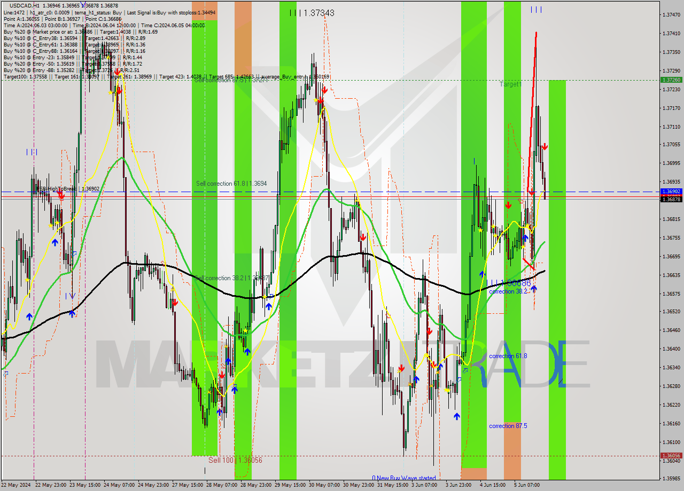Image resolution: width=684 pixels, height=491 pixels.
Task: Select the Sell correction 61.8 | 1.3694 label
Action: point(231,184)
